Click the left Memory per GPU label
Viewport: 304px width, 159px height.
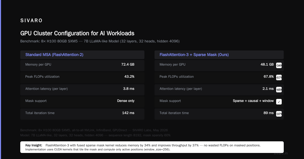pos(38,65)
